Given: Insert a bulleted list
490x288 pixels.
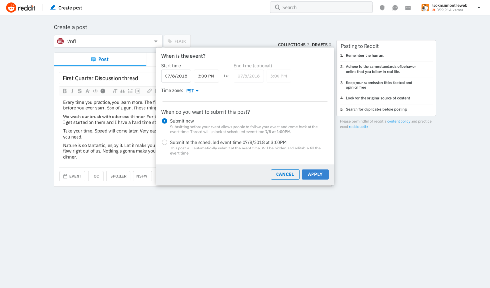Looking at the screenshot, I should (x=130, y=91).
